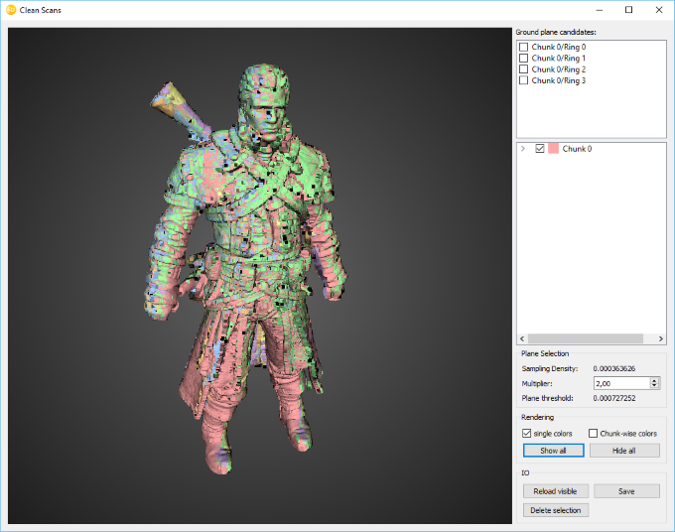The height and width of the screenshot is (532, 675).
Task: Click the pink Chunk 0 color swatch
Action: point(553,149)
